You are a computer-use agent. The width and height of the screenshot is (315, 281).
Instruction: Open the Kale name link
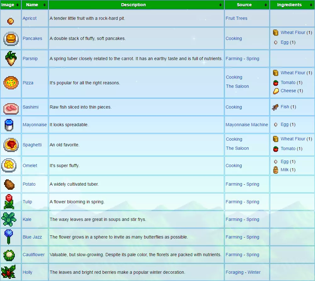[27, 219]
